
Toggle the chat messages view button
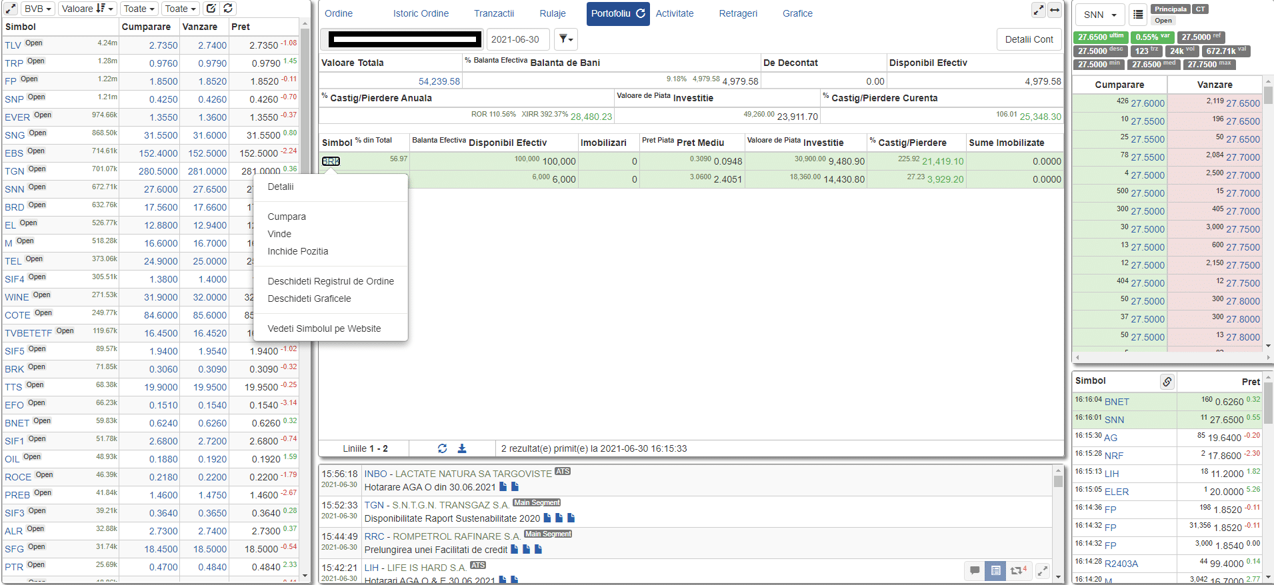[975, 570]
